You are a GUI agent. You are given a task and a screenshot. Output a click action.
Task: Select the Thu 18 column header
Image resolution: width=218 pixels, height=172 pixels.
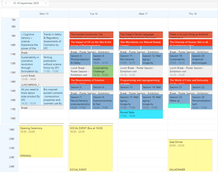(x=193, y=14)
